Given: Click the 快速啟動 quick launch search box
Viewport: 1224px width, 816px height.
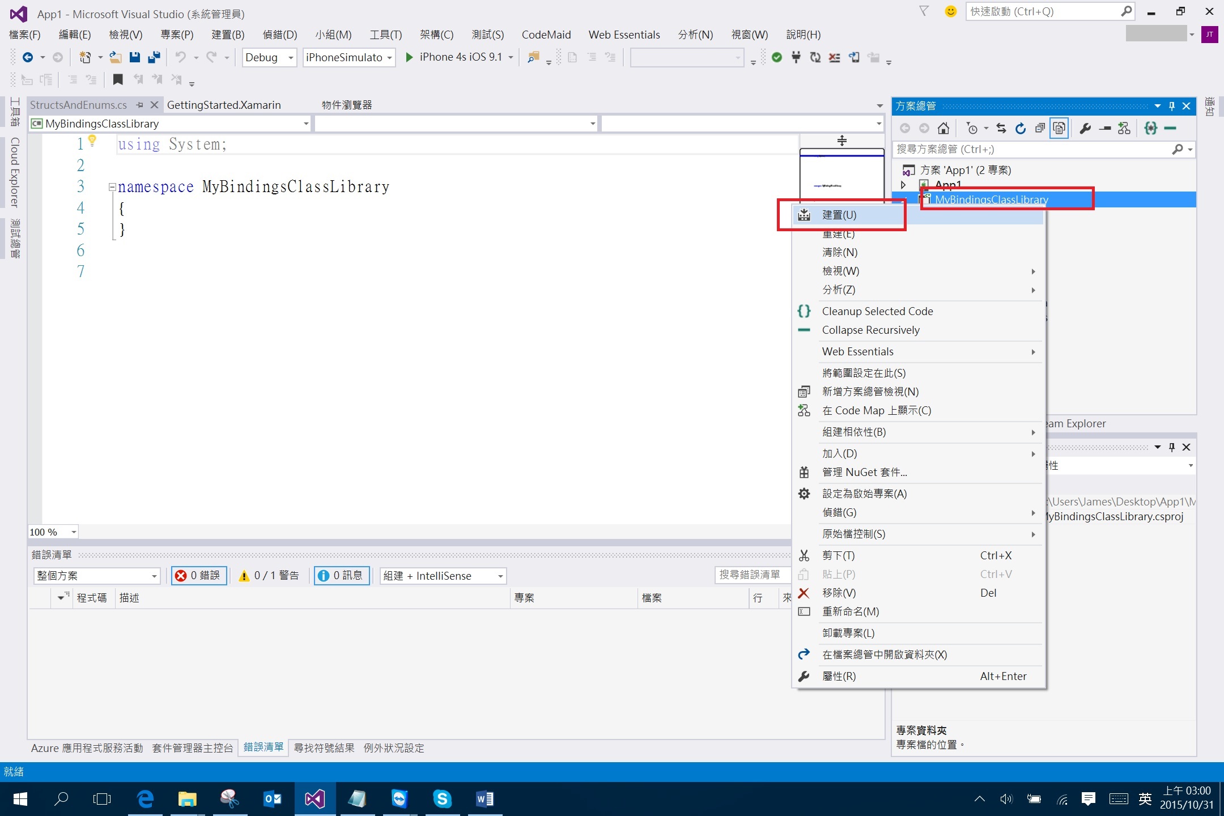Looking at the screenshot, I should click(x=1049, y=11).
